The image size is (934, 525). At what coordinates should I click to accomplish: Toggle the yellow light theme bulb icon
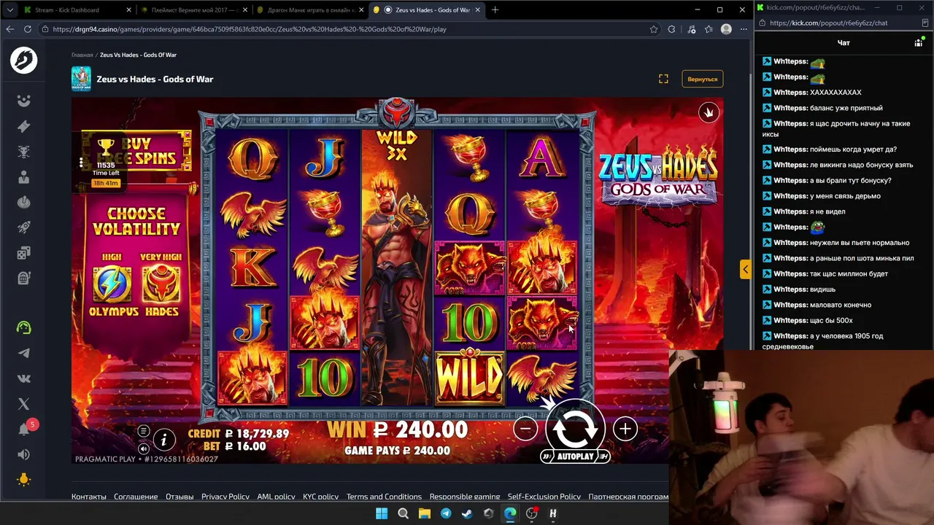tap(23, 480)
